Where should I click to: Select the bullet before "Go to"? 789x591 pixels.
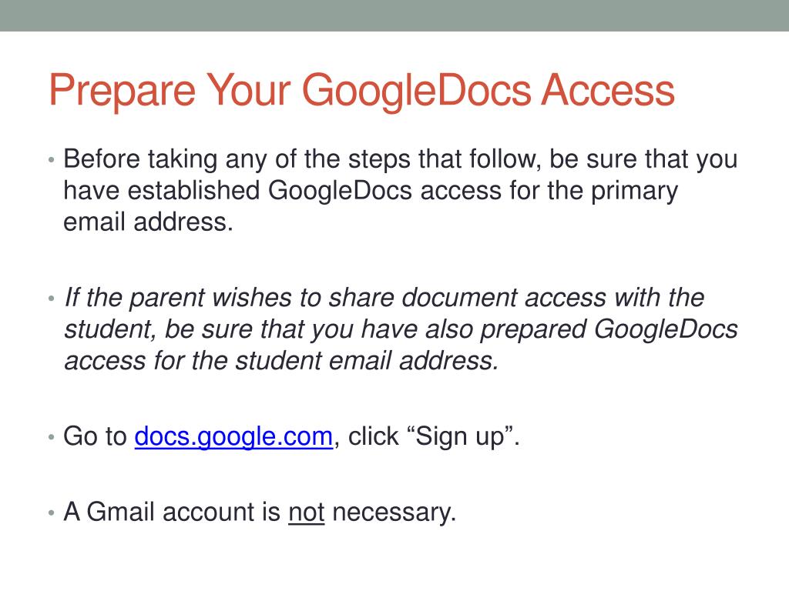tap(51, 437)
